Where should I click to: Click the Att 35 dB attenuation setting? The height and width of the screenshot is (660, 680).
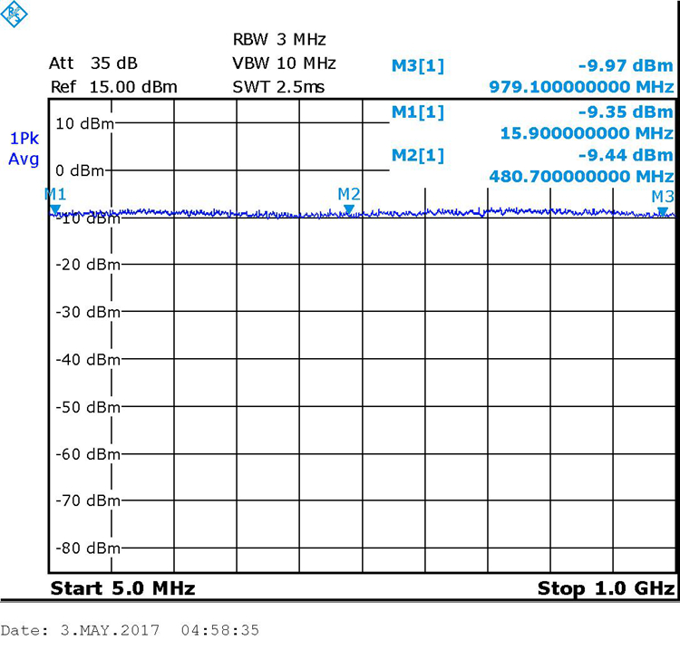coord(92,64)
